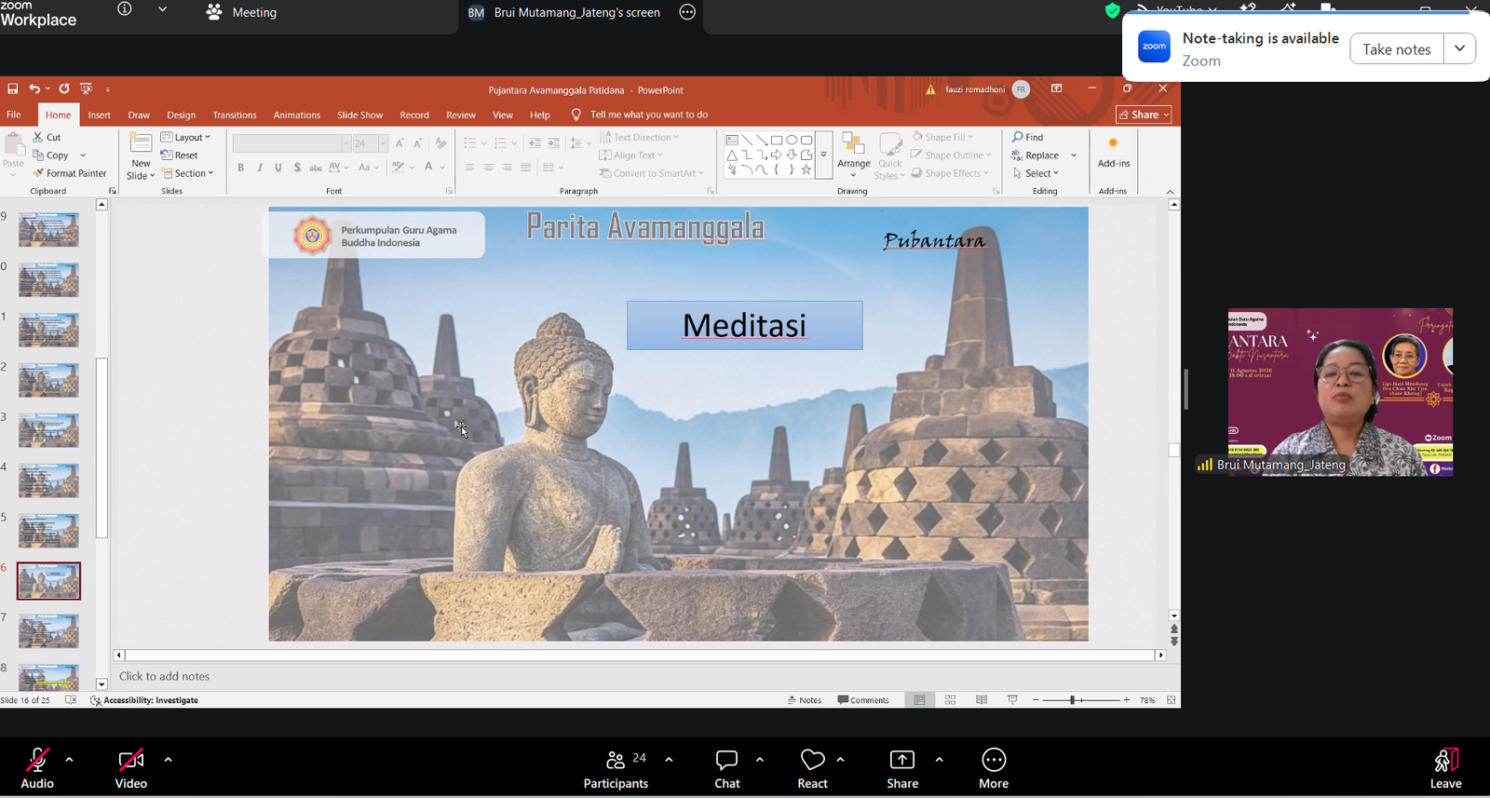Open Zoom Participants panel
This screenshot has width=1490, height=798.
coord(616,769)
